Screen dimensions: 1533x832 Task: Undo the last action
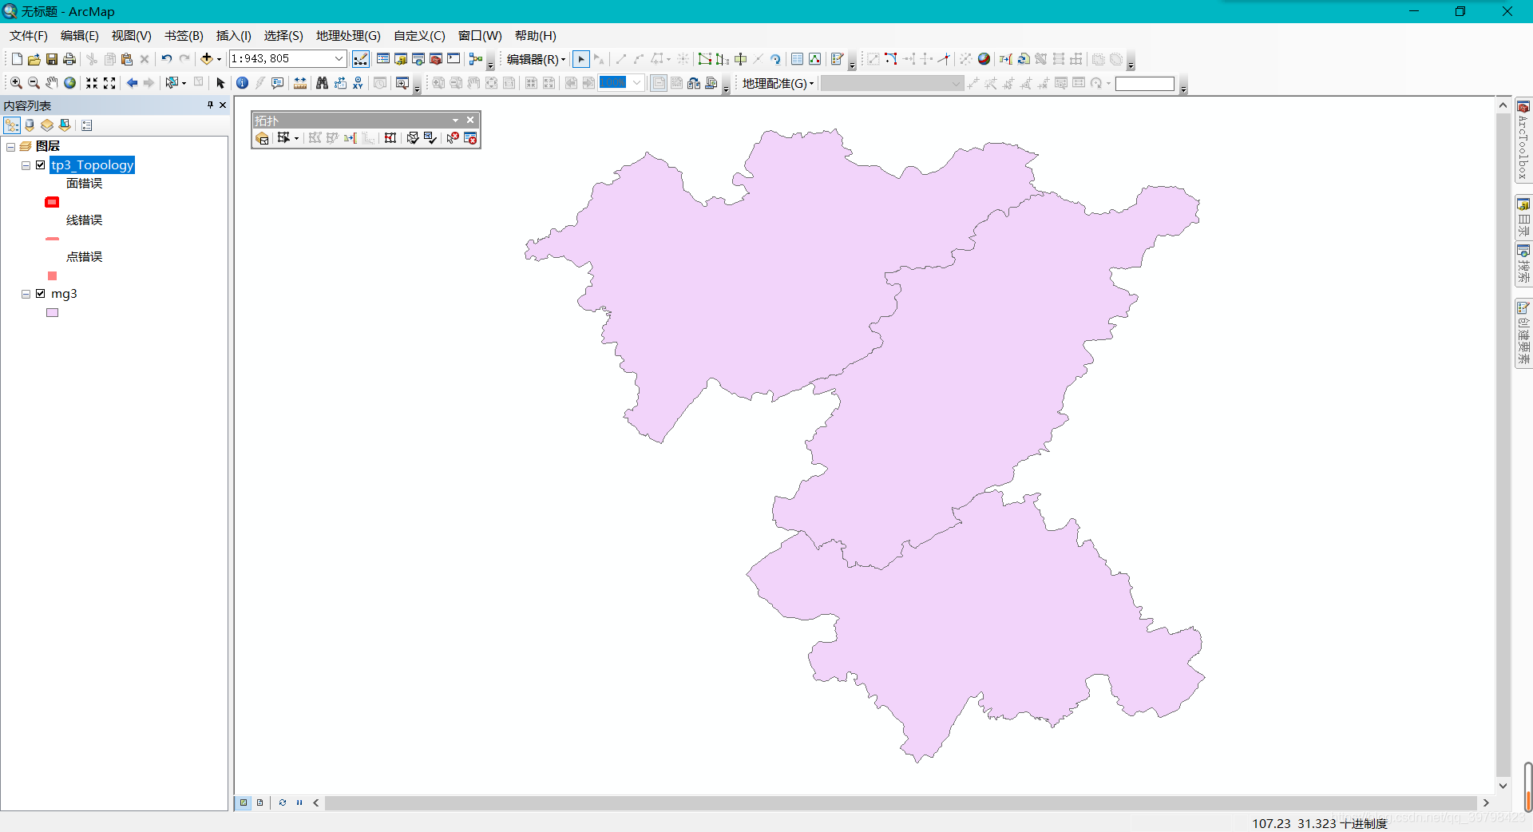click(x=166, y=59)
